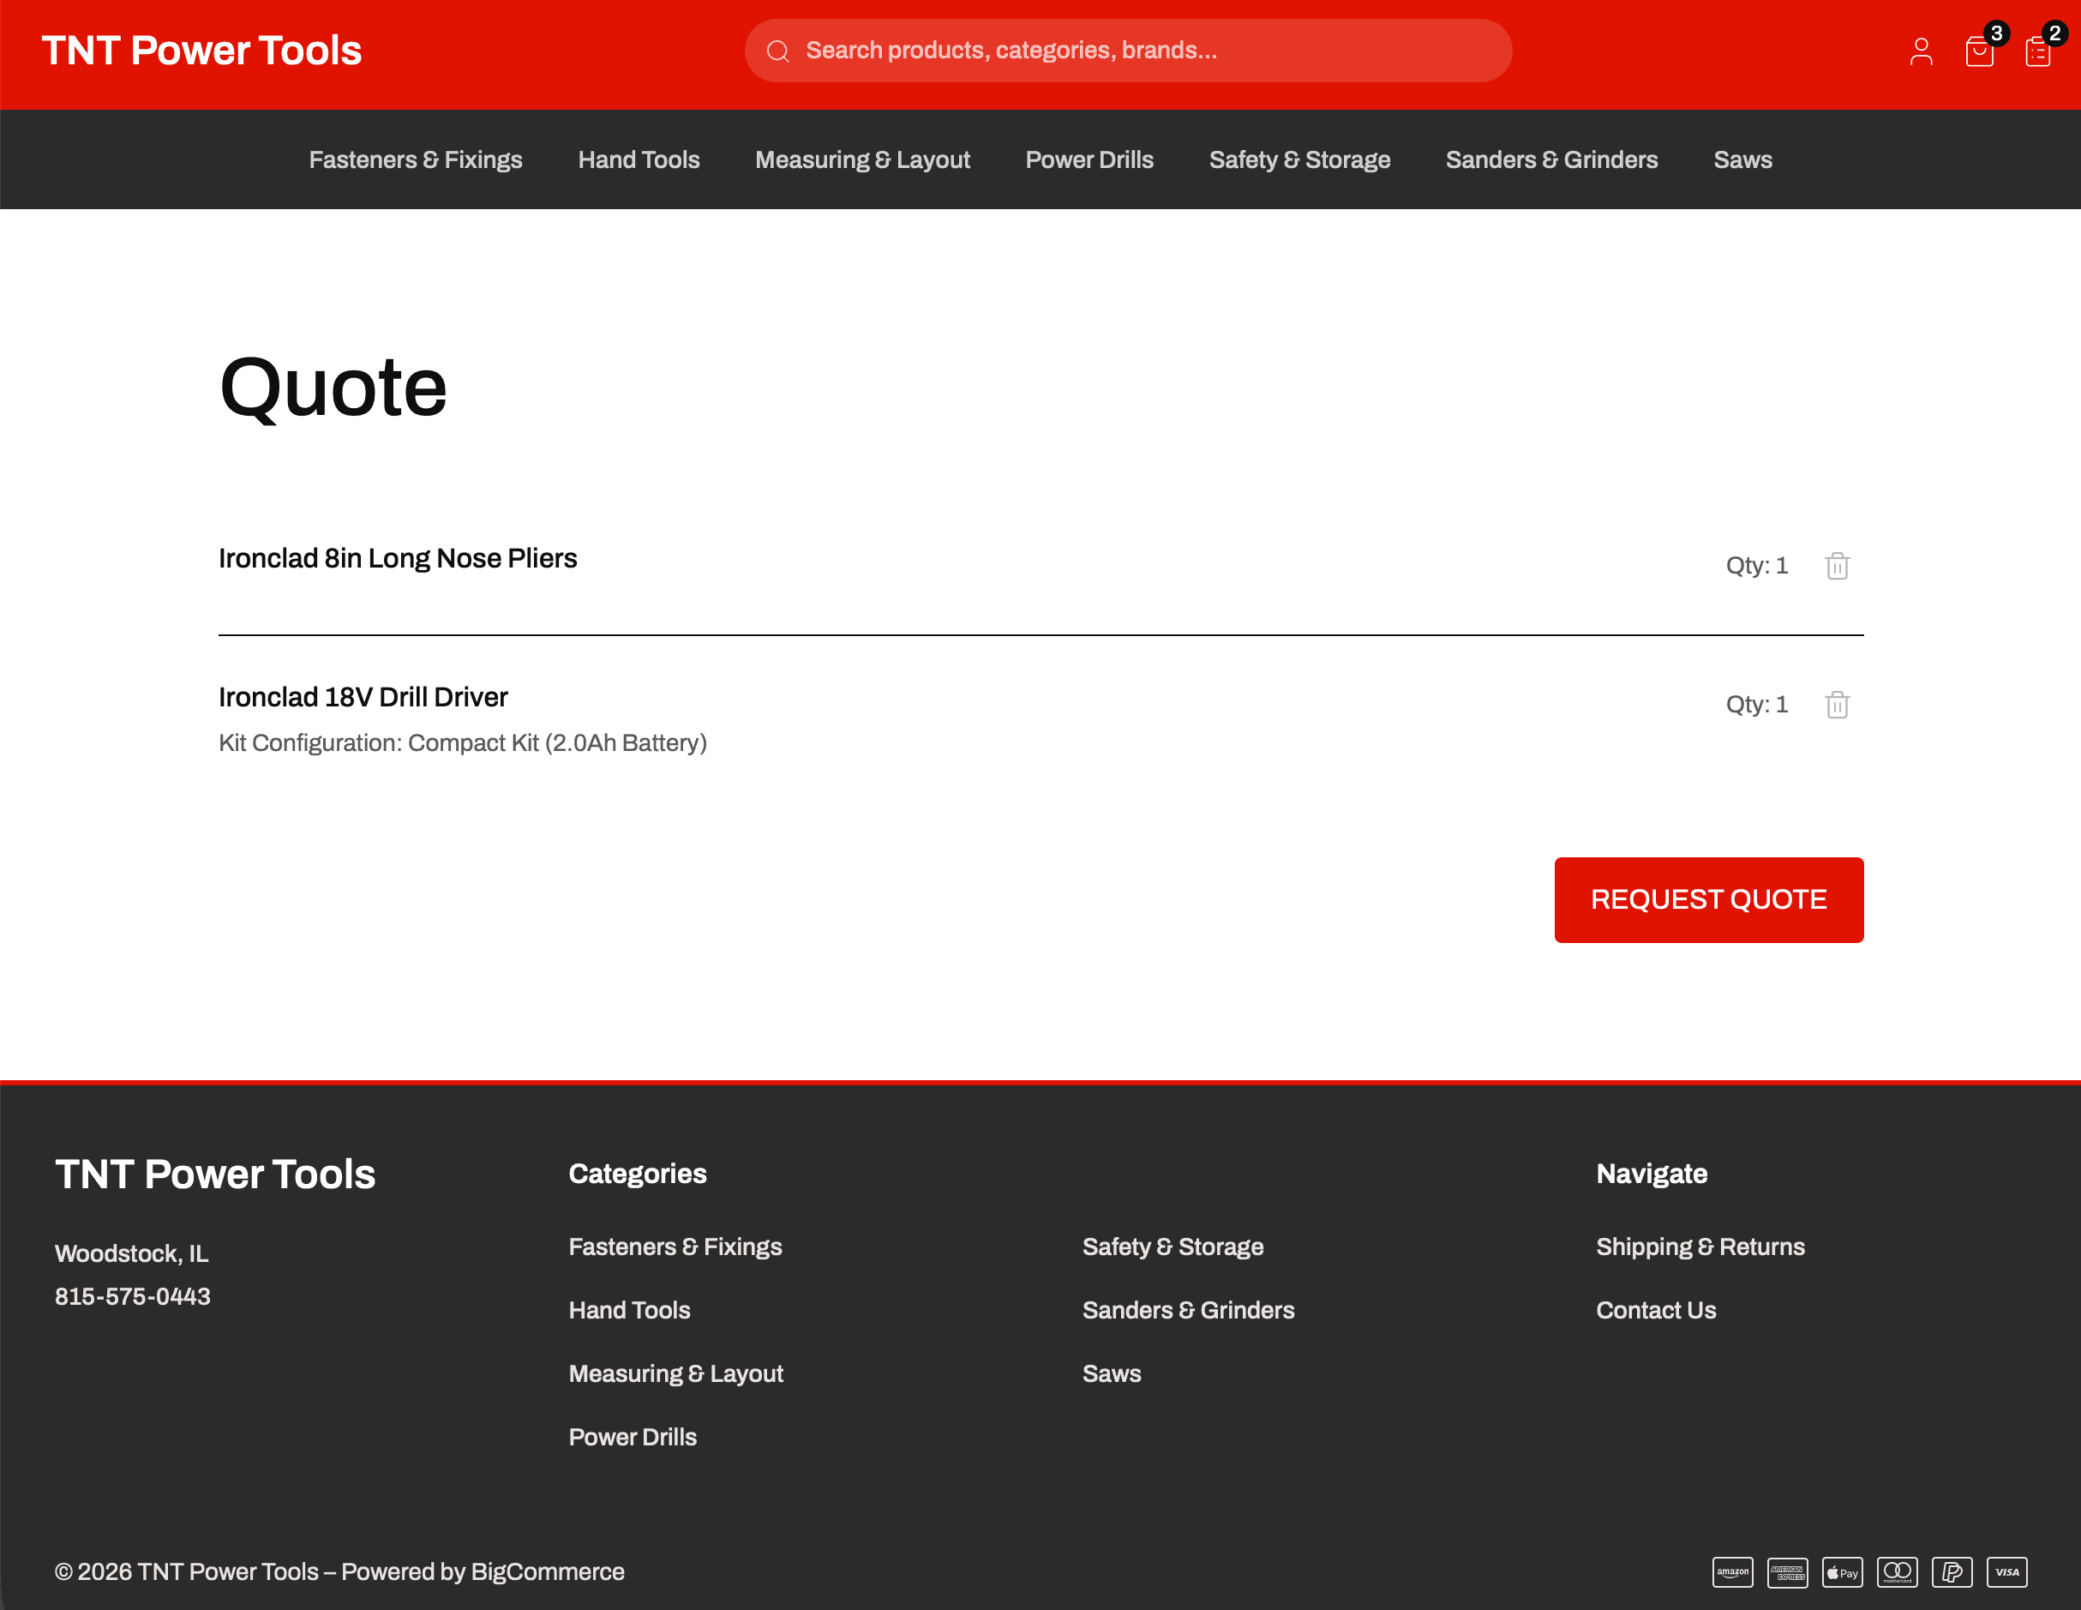The width and height of the screenshot is (2081, 1610).
Task: Click the Woodstock, IL address text
Action: (131, 1253)
